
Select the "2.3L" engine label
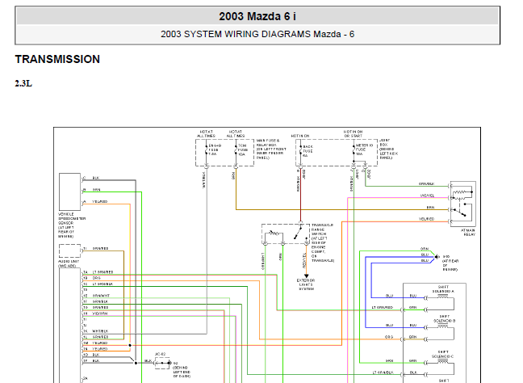(23, 83)
